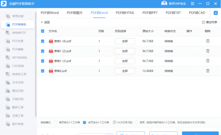
Task: Click the 待转换 status of 表格2.pdf
Action: tap(169, 71)
